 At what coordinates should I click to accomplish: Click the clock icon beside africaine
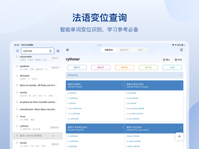17,76
